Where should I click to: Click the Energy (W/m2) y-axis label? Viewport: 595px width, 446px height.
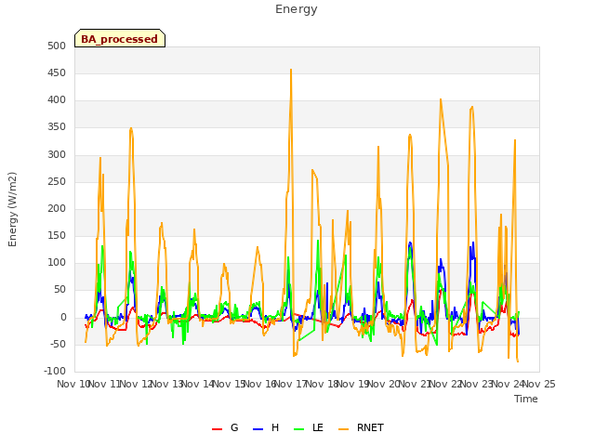click(12, 209)
